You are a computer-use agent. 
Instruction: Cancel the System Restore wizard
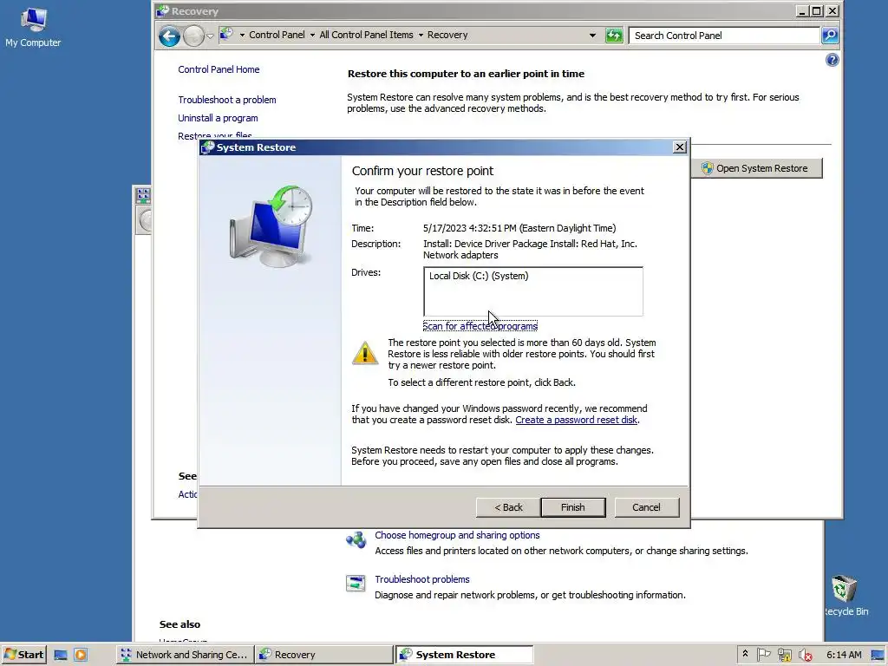point(646,507)
